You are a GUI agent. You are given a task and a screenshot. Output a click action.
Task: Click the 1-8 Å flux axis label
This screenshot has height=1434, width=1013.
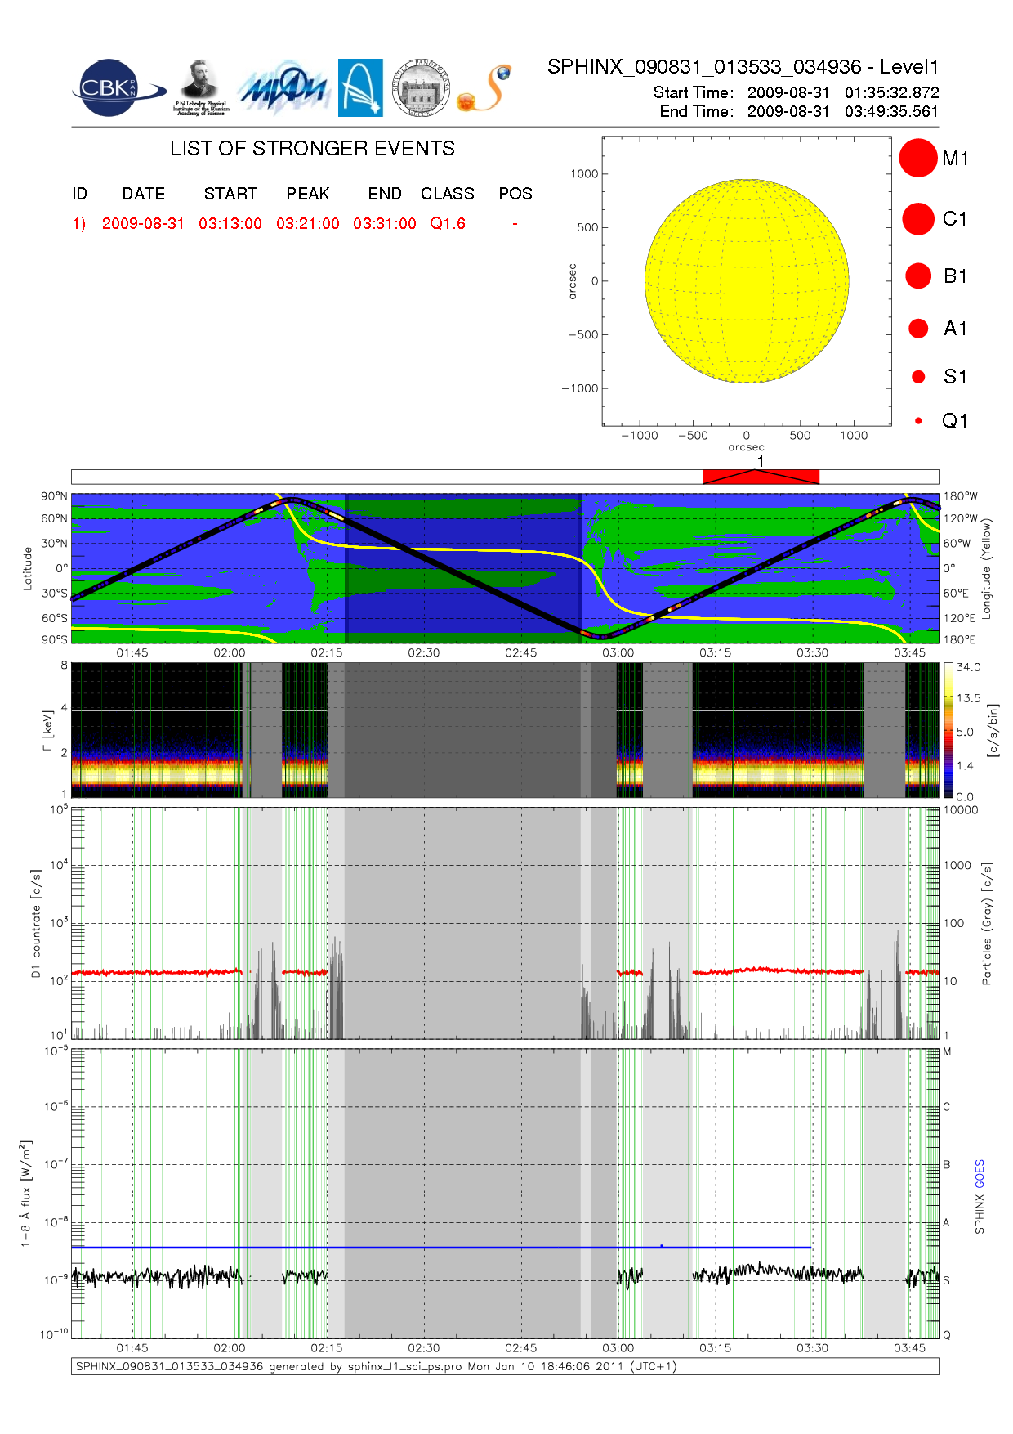25,1194
